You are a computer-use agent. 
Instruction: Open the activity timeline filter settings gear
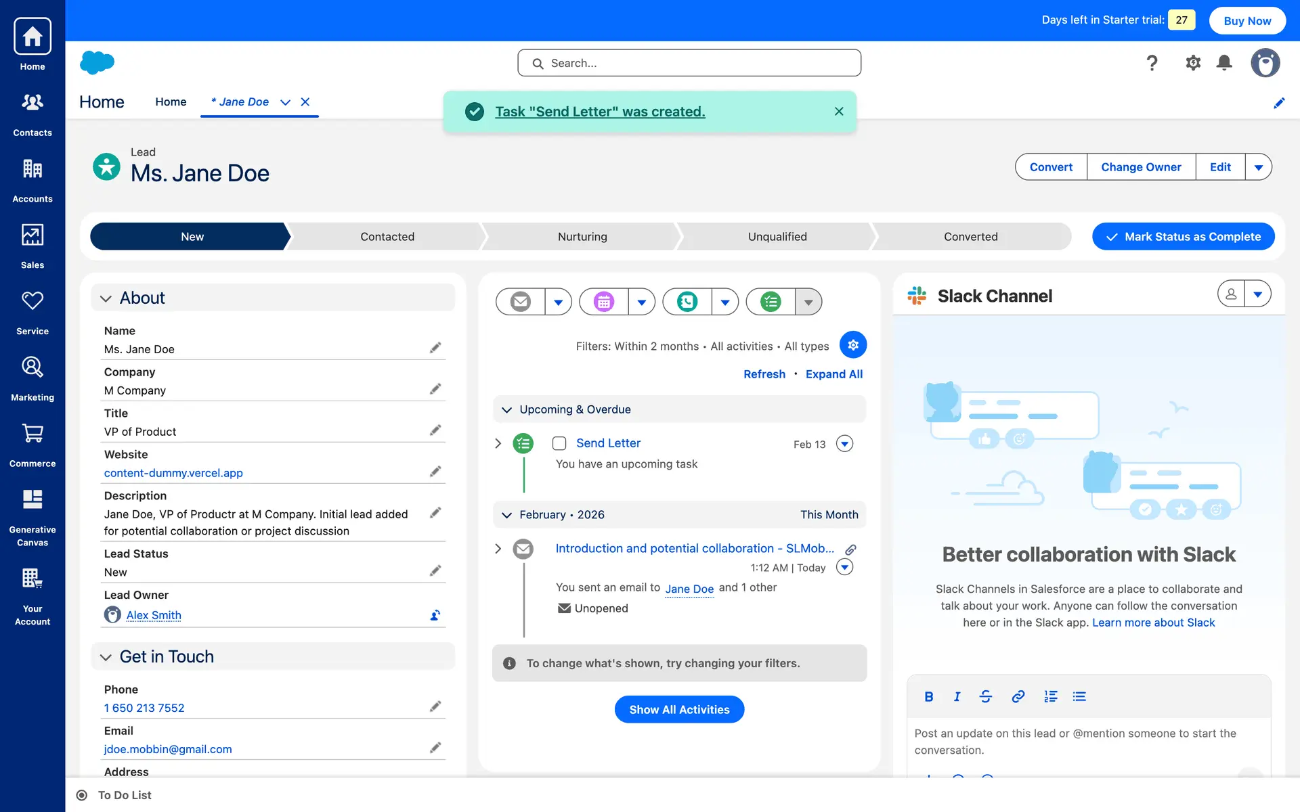click(x=852, y=345)
